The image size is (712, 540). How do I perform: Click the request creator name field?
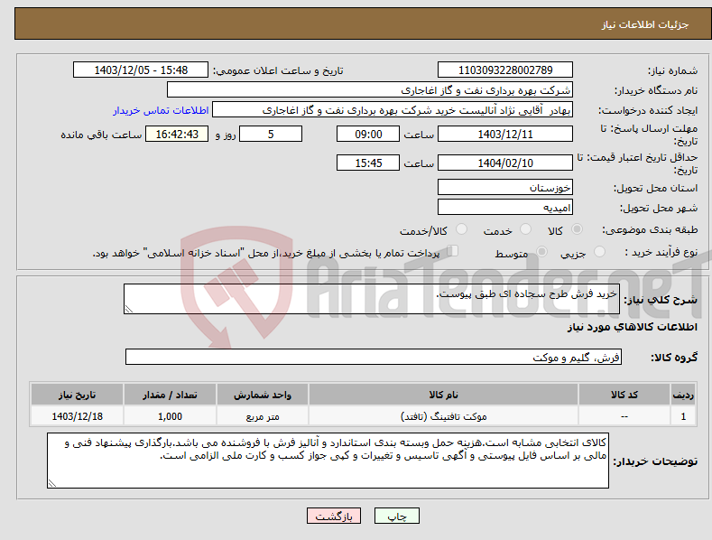coord(393,110)
